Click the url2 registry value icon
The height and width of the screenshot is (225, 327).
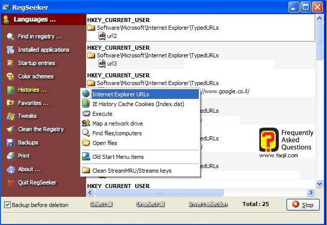101,36
